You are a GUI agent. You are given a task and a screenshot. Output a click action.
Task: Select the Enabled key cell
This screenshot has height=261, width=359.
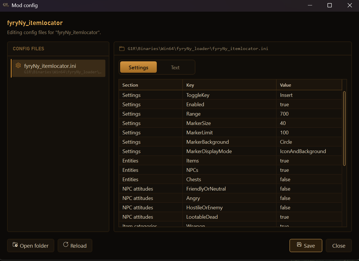[x=229, y=105]
